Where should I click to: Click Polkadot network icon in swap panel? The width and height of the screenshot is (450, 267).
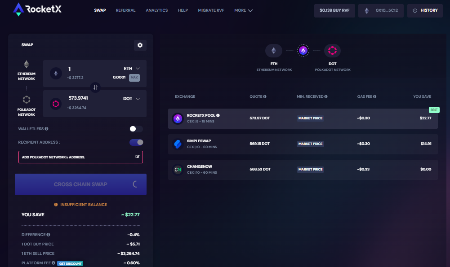[x=27, y=100]
